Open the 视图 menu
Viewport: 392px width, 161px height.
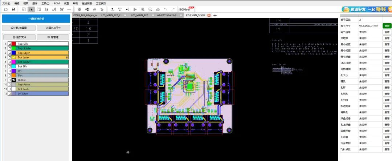[26, 4]
